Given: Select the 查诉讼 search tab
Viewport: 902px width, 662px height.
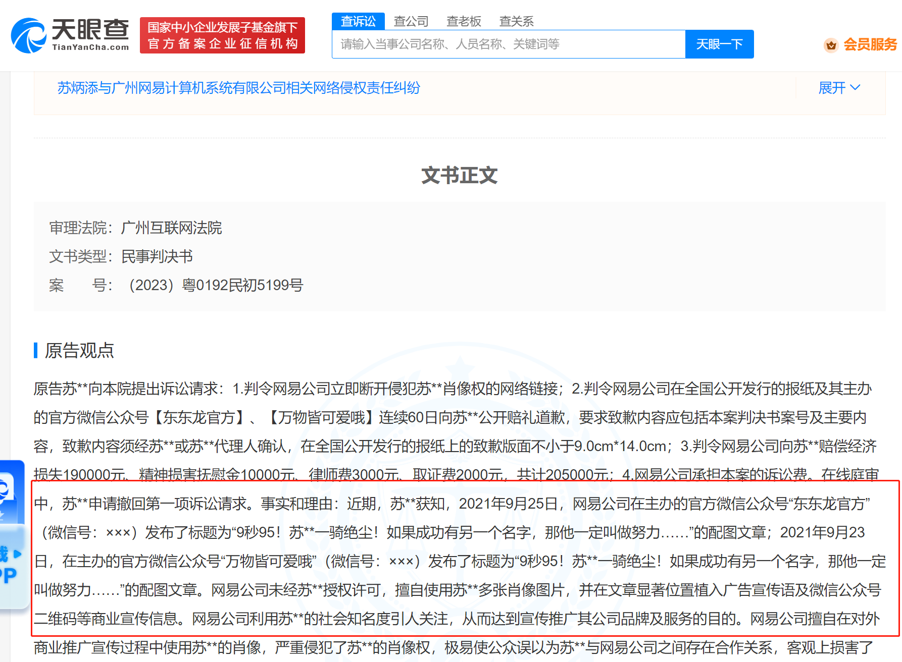Looking at the screenshot, I should point(358,21).
